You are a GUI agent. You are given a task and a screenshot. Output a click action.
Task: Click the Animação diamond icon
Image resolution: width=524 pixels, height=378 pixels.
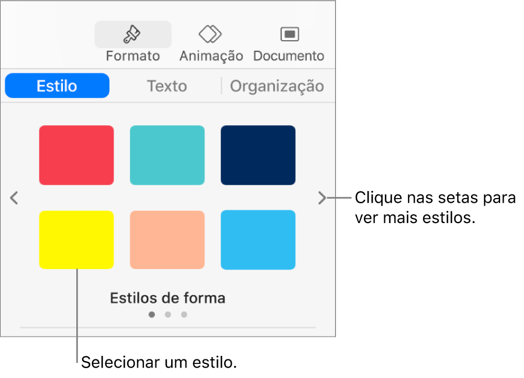point(210,35)
